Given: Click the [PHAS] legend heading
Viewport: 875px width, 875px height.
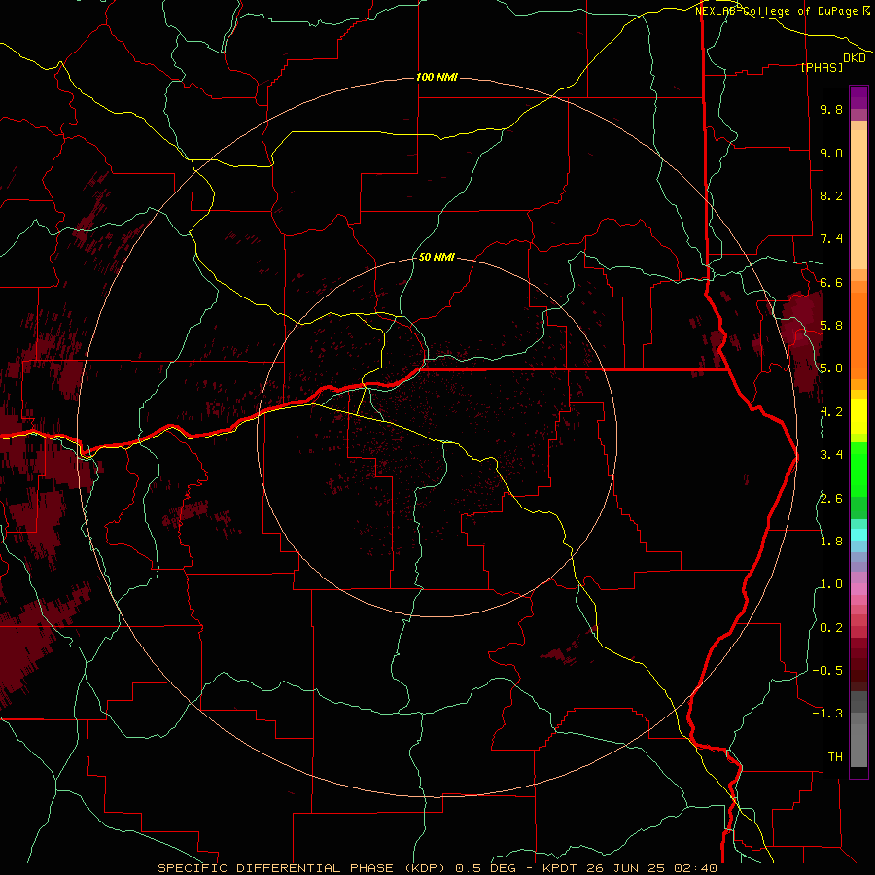Looking at the screenshot, I should (x=822, y=67).
